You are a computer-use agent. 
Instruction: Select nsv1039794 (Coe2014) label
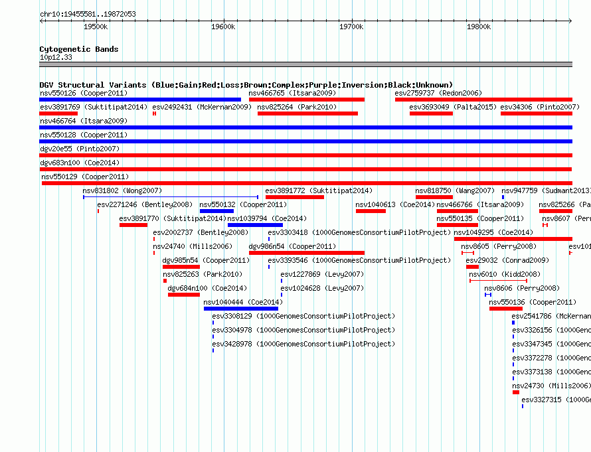click(267, 218)
